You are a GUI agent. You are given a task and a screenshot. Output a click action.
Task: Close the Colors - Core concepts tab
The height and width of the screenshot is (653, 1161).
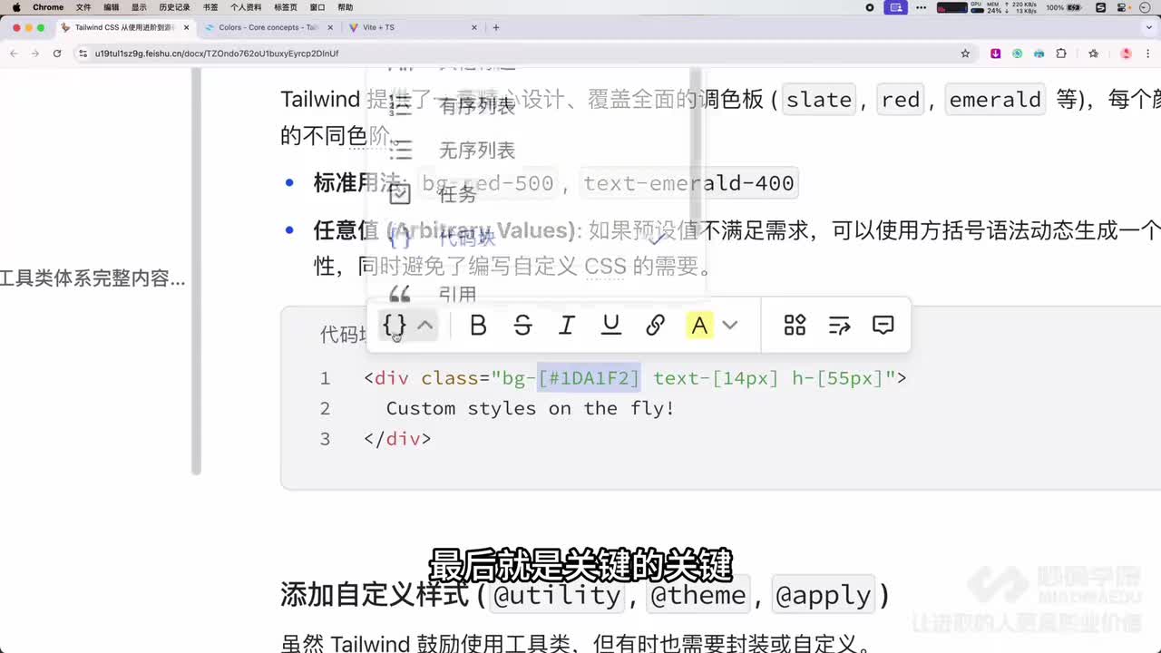pos(331,27)
